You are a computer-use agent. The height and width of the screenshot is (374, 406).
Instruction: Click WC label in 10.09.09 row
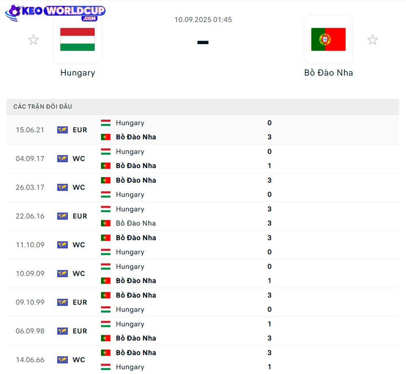[x=79, y=273]
